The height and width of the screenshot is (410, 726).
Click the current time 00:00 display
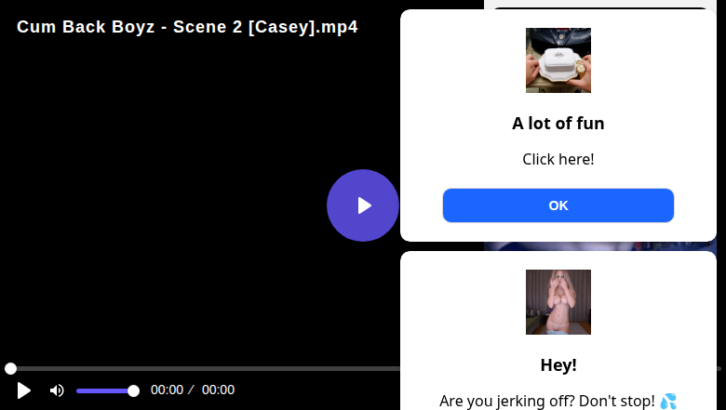[167, 390]
